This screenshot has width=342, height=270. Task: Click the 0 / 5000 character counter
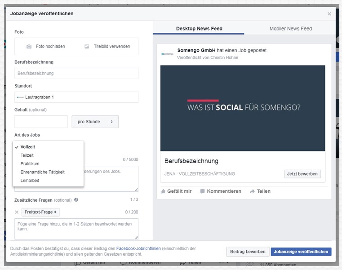pos(130,159)
